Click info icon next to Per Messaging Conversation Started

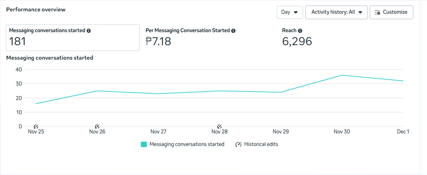click(233, 31)
